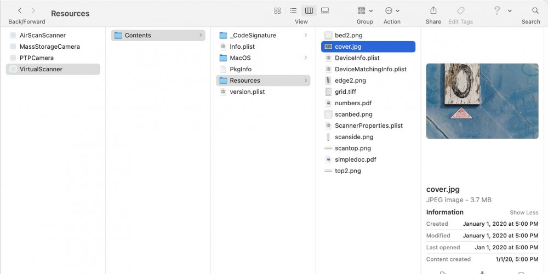Open the Search magnifier icon
The height and width of the screenshot is (274, 548).
pos(535,10)
